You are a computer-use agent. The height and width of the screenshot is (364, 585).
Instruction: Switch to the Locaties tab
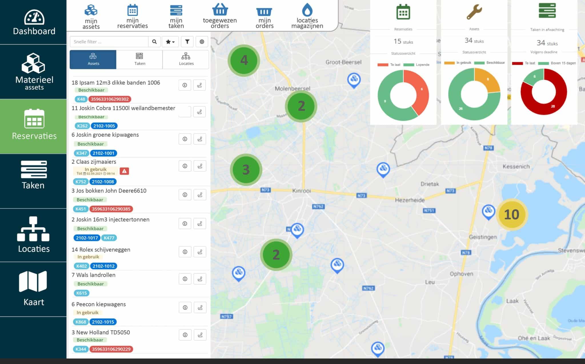coord(186,59)
